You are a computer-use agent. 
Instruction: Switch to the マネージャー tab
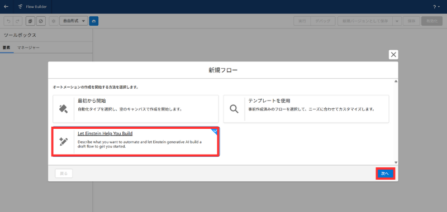click(28, 47)
